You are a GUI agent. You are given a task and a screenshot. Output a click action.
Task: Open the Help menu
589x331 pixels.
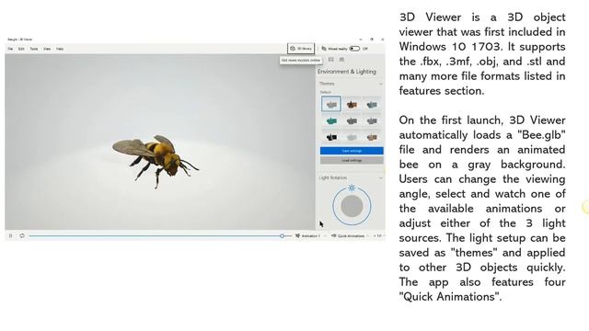coord(60,49)
